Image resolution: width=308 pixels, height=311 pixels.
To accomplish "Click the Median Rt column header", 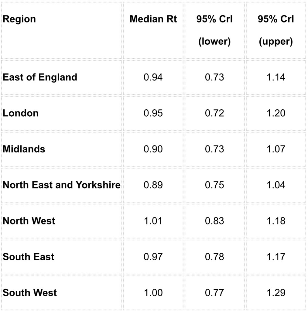I will point(153,19).
